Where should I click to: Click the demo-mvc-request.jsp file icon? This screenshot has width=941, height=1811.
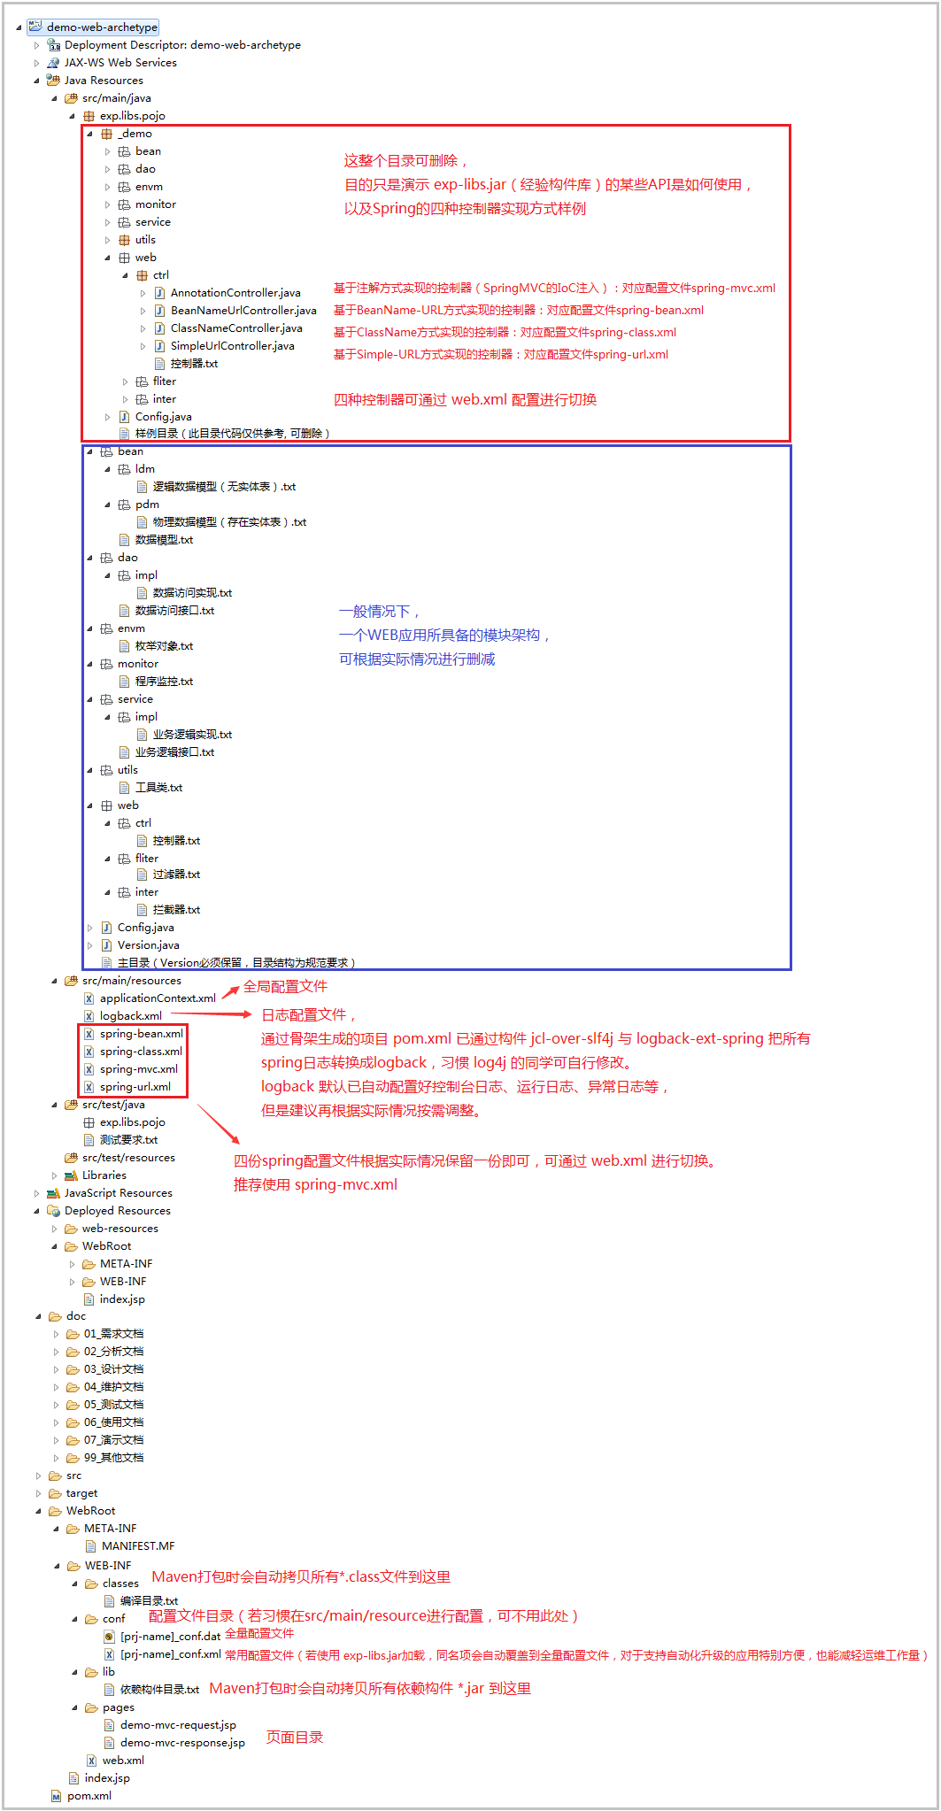click(x=109, y=1724)
